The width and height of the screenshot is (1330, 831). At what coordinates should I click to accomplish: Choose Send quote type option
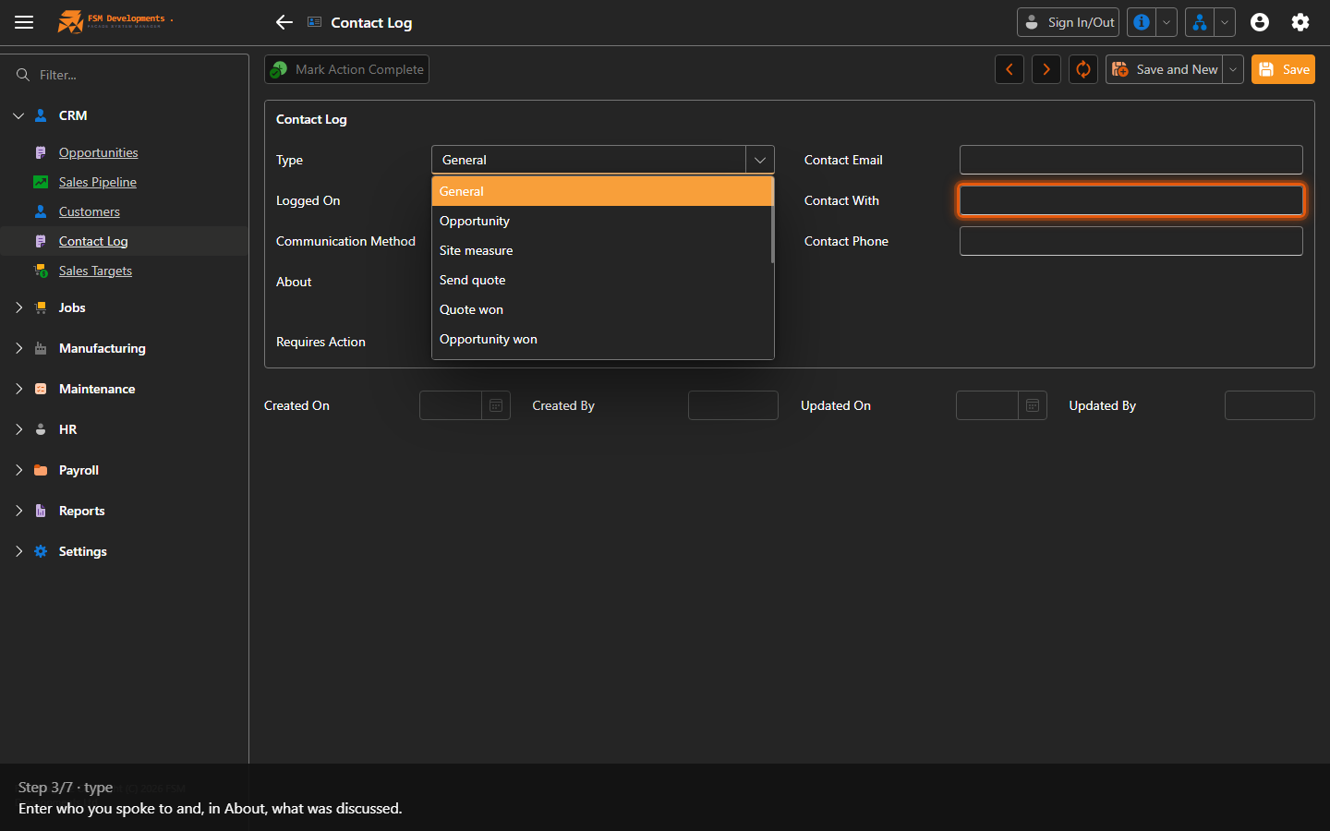click(x=601, y=280)
